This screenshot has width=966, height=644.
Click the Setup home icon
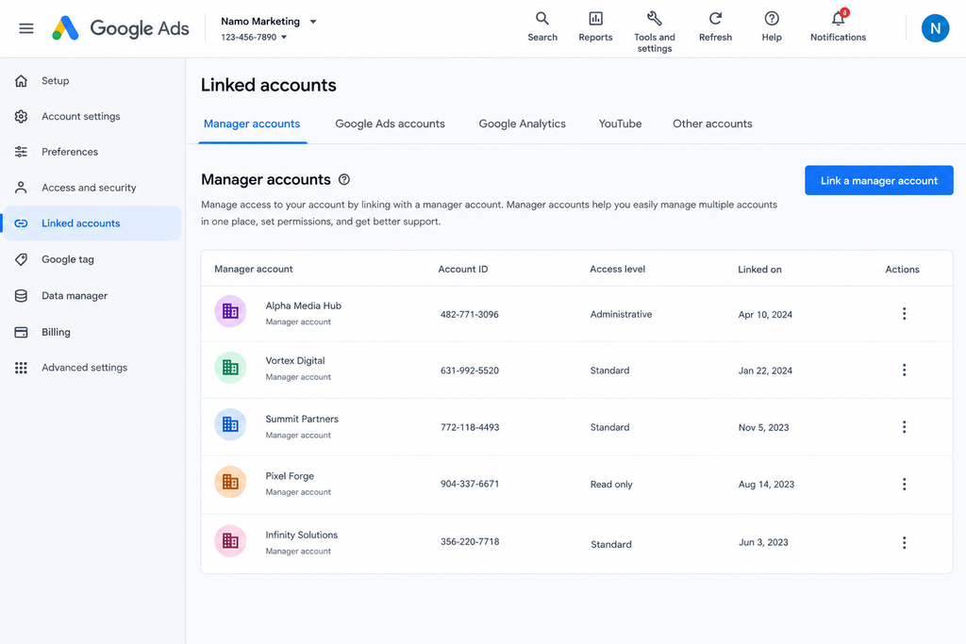tap(21, 81)
